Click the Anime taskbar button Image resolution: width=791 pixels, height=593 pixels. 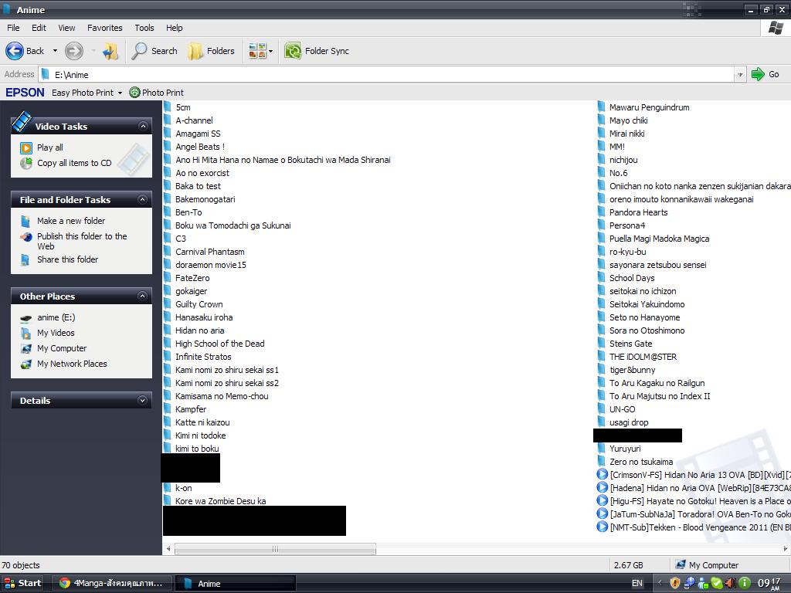(x=235, y=583)
